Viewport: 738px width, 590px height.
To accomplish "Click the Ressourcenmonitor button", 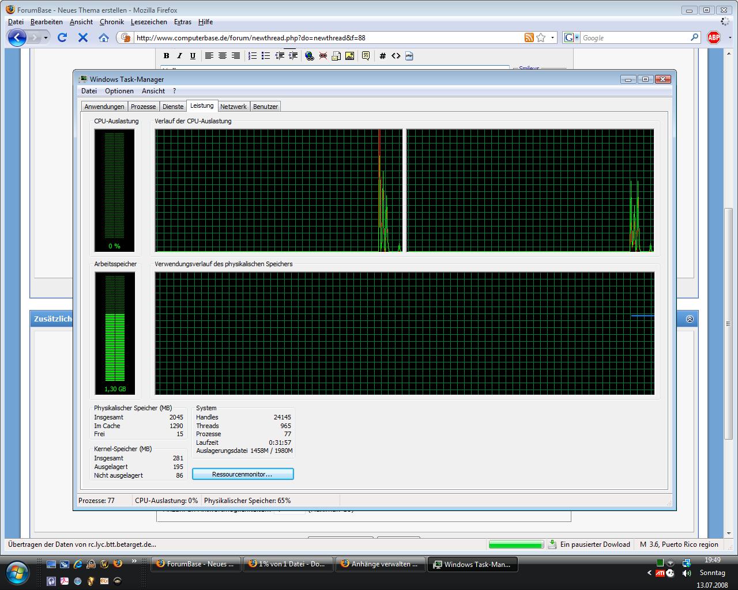I will (243, 474).
